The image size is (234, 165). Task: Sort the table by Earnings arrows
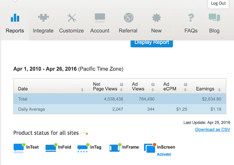tap(219, 90)
